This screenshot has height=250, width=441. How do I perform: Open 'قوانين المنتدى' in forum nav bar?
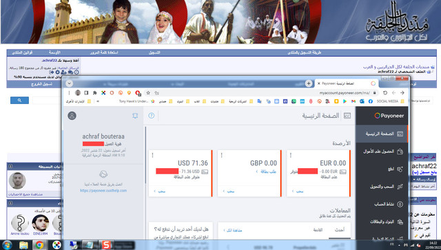coord(22,52)
